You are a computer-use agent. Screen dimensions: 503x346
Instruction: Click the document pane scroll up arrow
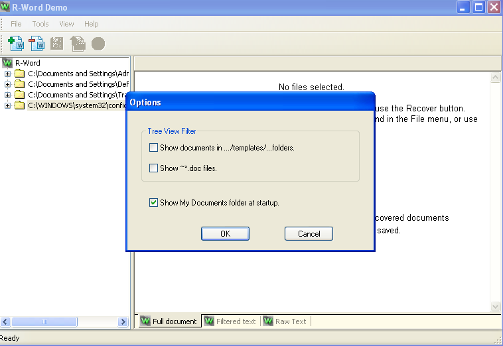[x=495, y=77]
